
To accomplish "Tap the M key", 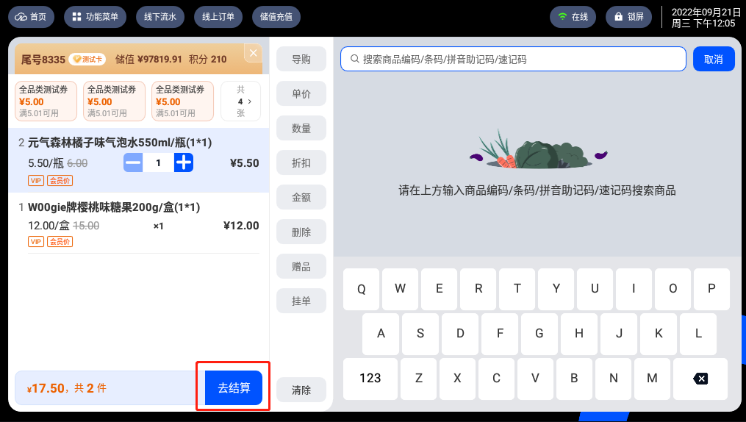I will pyautogui.click(x=652, y=379).
